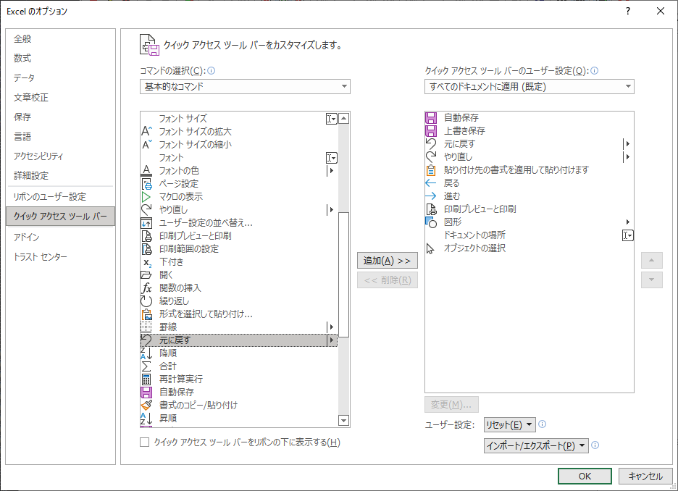Screen dimensions: 678x491
Task: Click the 降順 sort icon
Action: (146, 353)
